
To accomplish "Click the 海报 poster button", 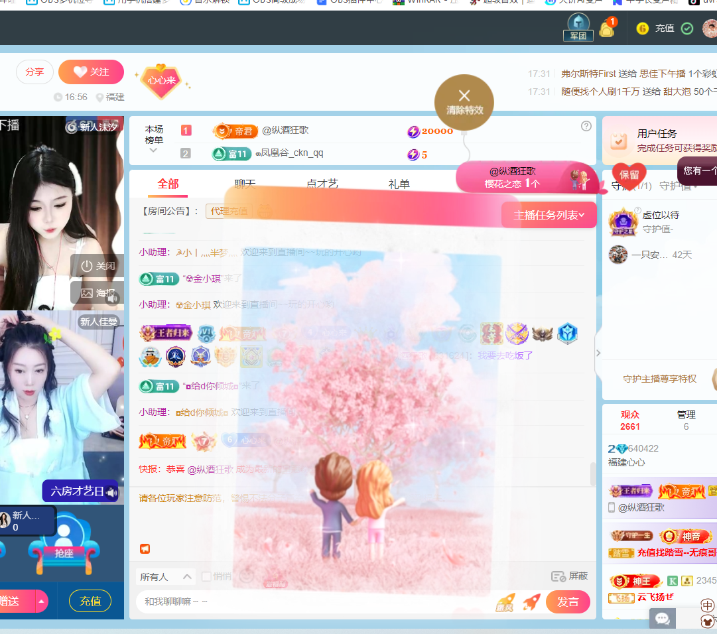I will coord(96,293).
